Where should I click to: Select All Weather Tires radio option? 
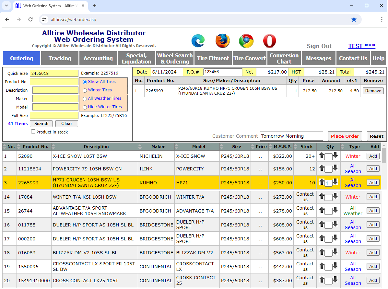tap(85, 99)
